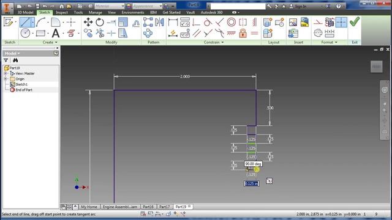Click the browser find binoculars icon
This screenshot has height=220, width=392.
15,60
